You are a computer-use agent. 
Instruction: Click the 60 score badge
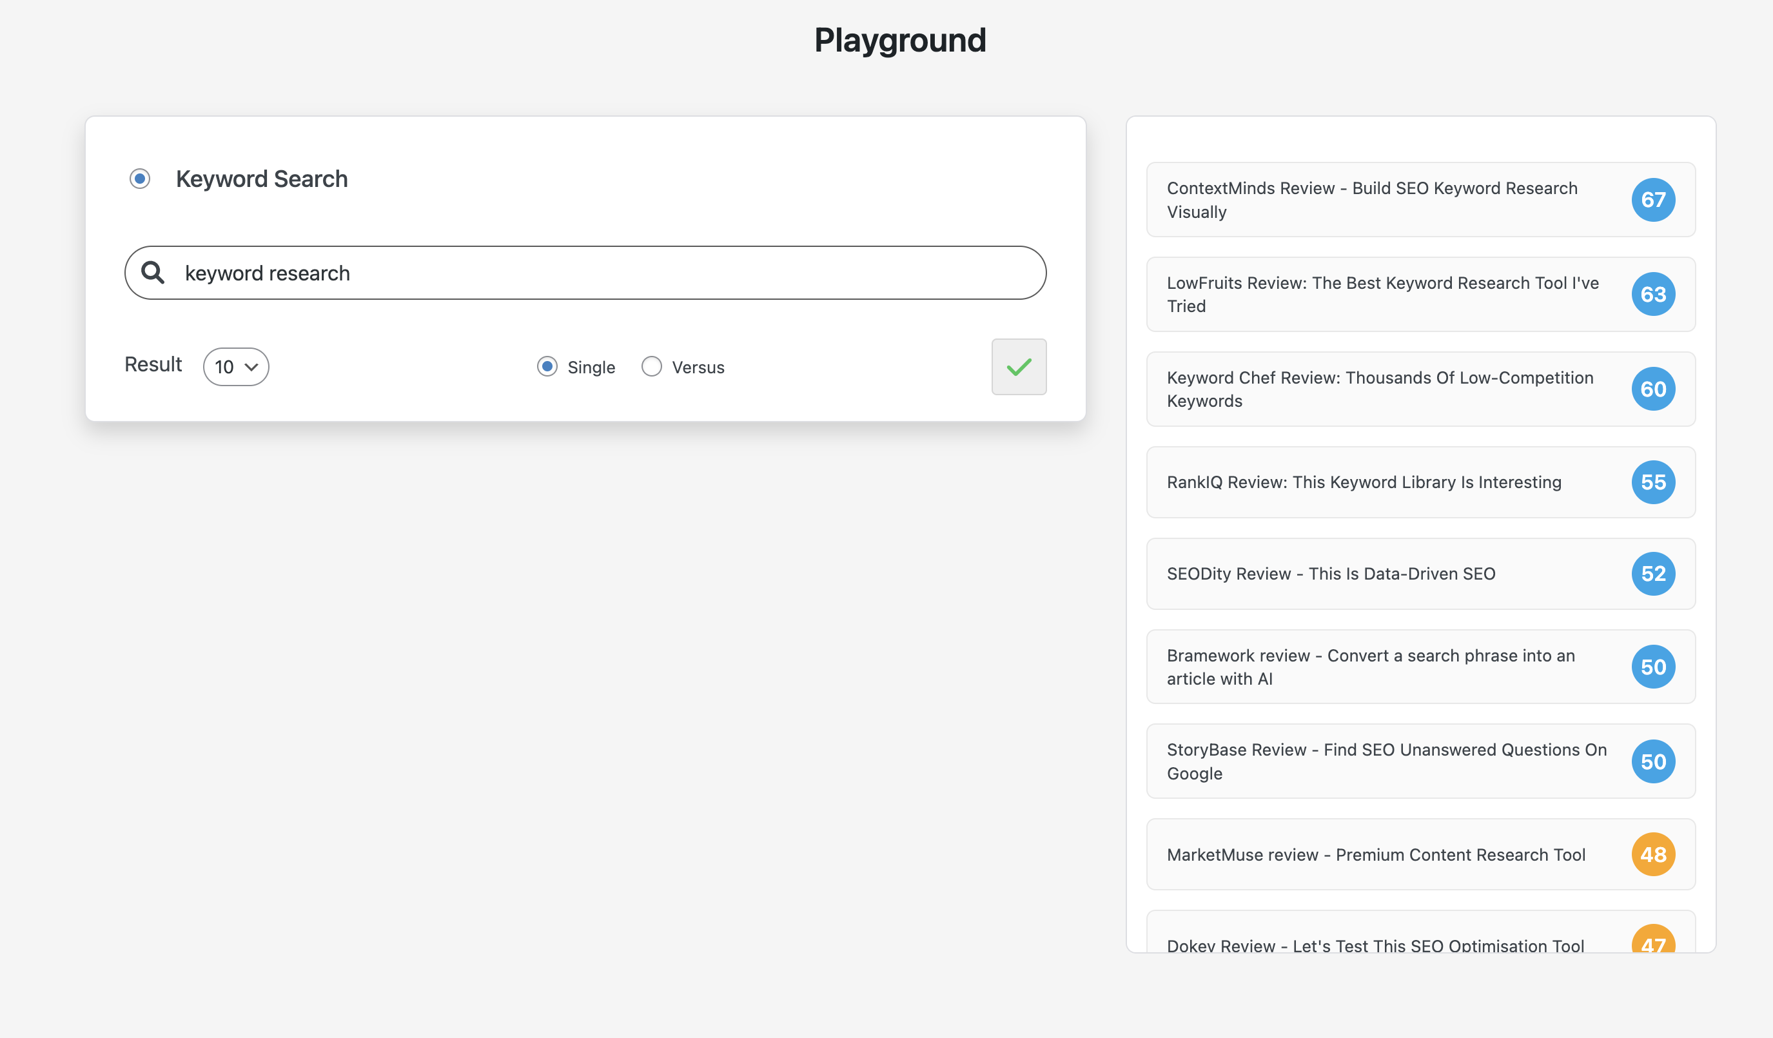(x=1653, y=389)
